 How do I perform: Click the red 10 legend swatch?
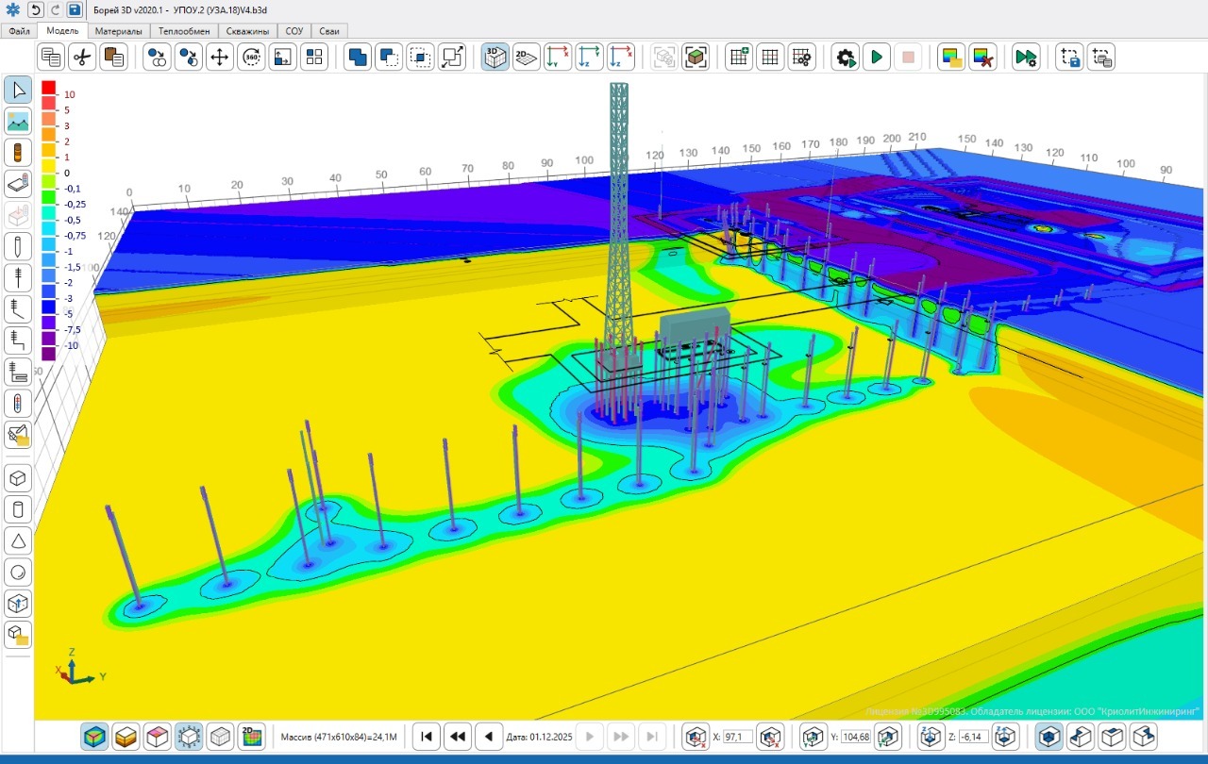click(49, 90)
